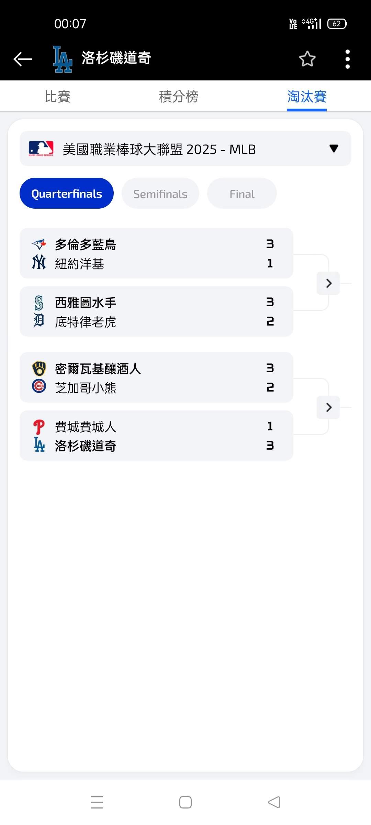Tap the Toronto Blue Jays logo
371x825 pixels.
pos(39,244)
